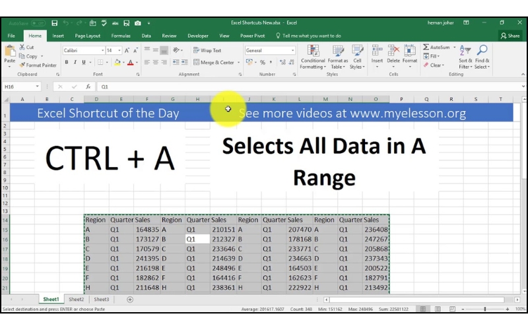This screenshot has height=330, width=528.
Task: Click the Share button
Action: click(510, 36)
